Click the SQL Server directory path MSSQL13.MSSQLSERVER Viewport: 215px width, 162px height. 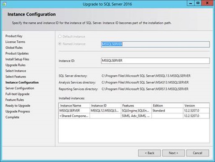point(146,76)
